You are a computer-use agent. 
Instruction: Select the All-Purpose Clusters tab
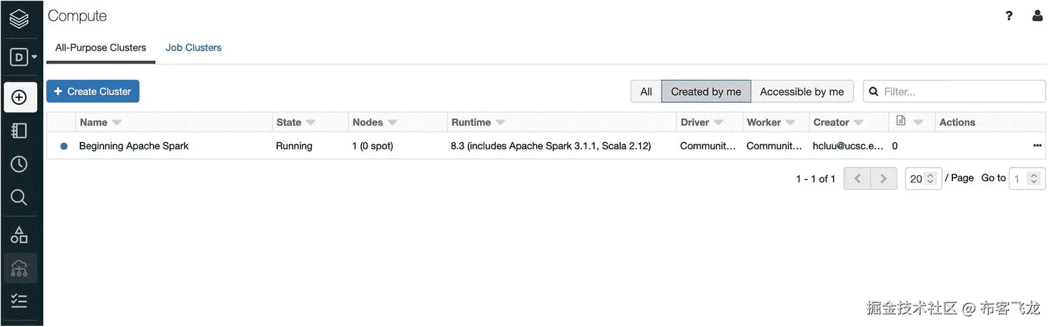(101, 47)
